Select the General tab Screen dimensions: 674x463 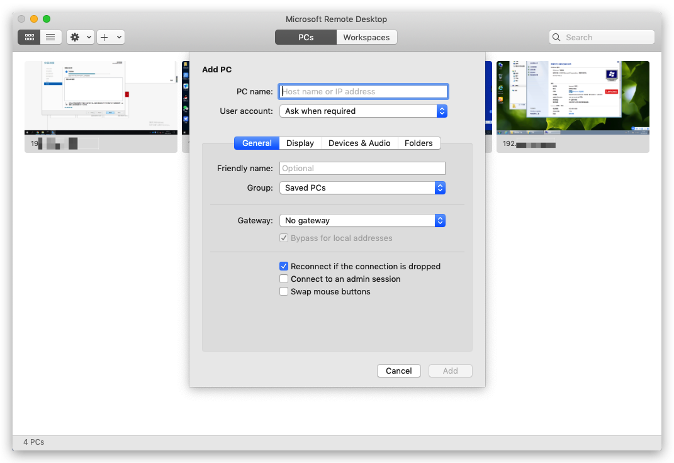257,143
